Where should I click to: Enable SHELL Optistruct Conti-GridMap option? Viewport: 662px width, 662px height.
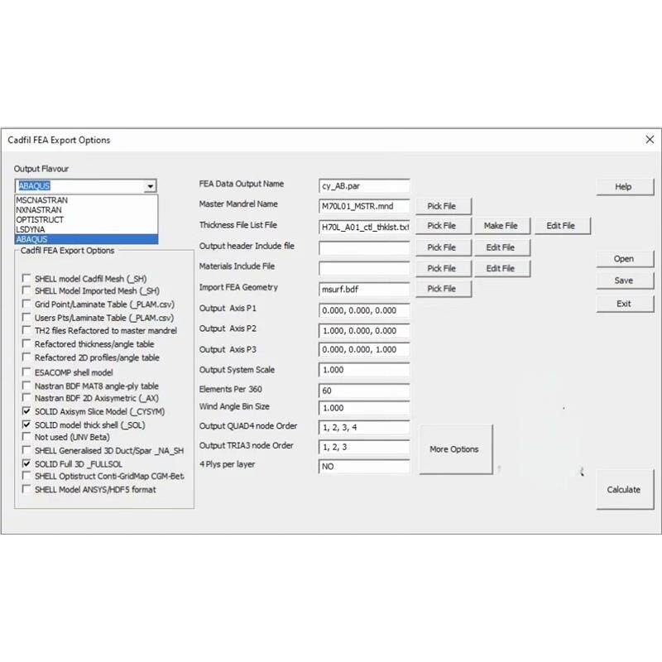(26, 476)
